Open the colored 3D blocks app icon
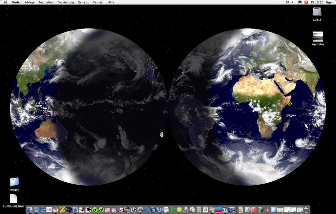This screenshot has height=214, width=336. (69, 209)
